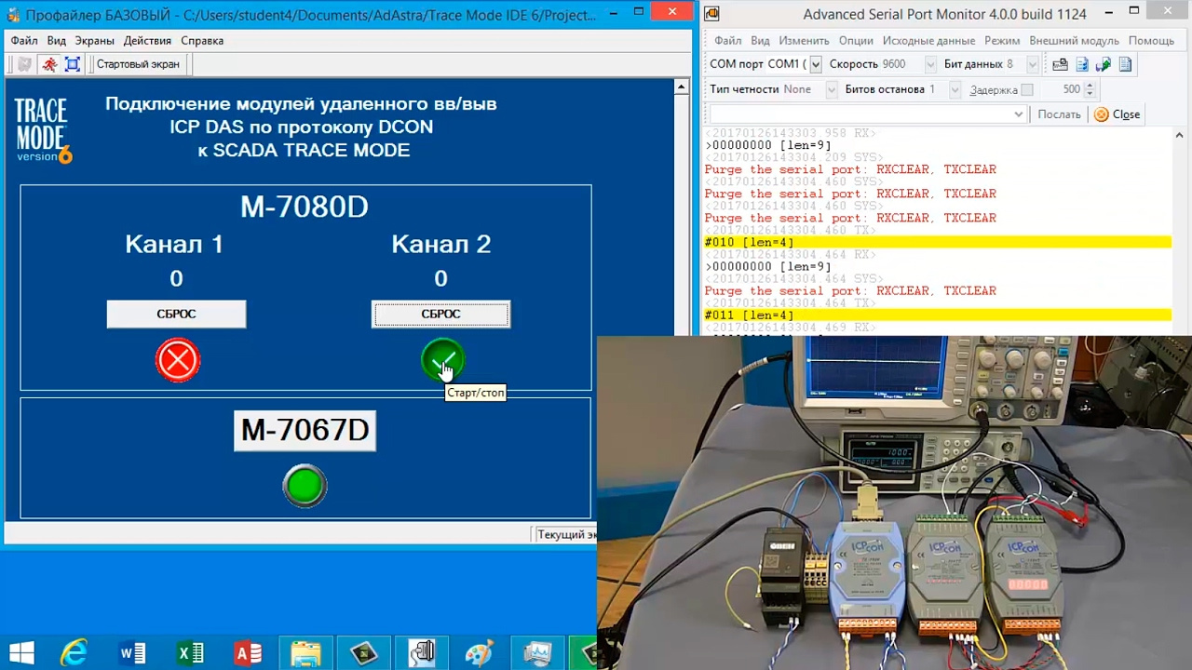Open the Действия menu

tap(147, 41)
